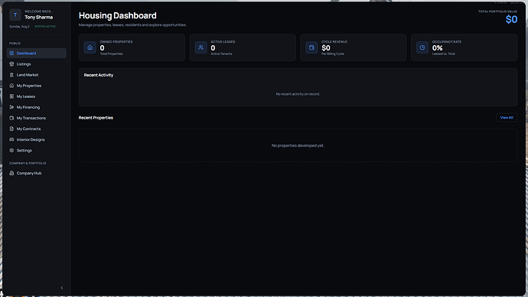
Task: Click the Sunday Aug 2 date text
Action: pos(20,26)
